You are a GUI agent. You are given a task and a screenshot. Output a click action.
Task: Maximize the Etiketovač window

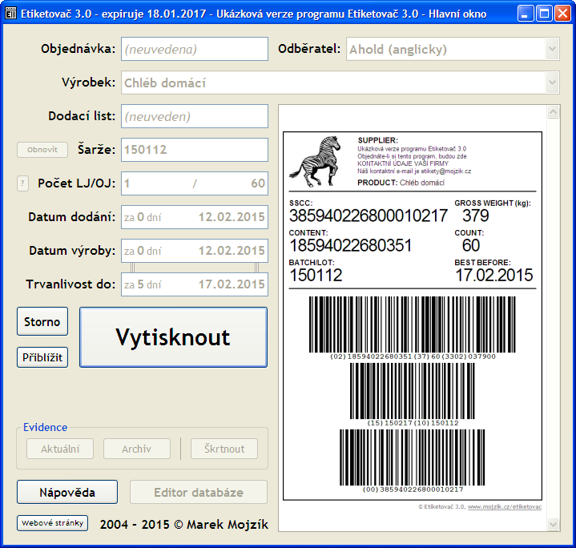[544, 14]
